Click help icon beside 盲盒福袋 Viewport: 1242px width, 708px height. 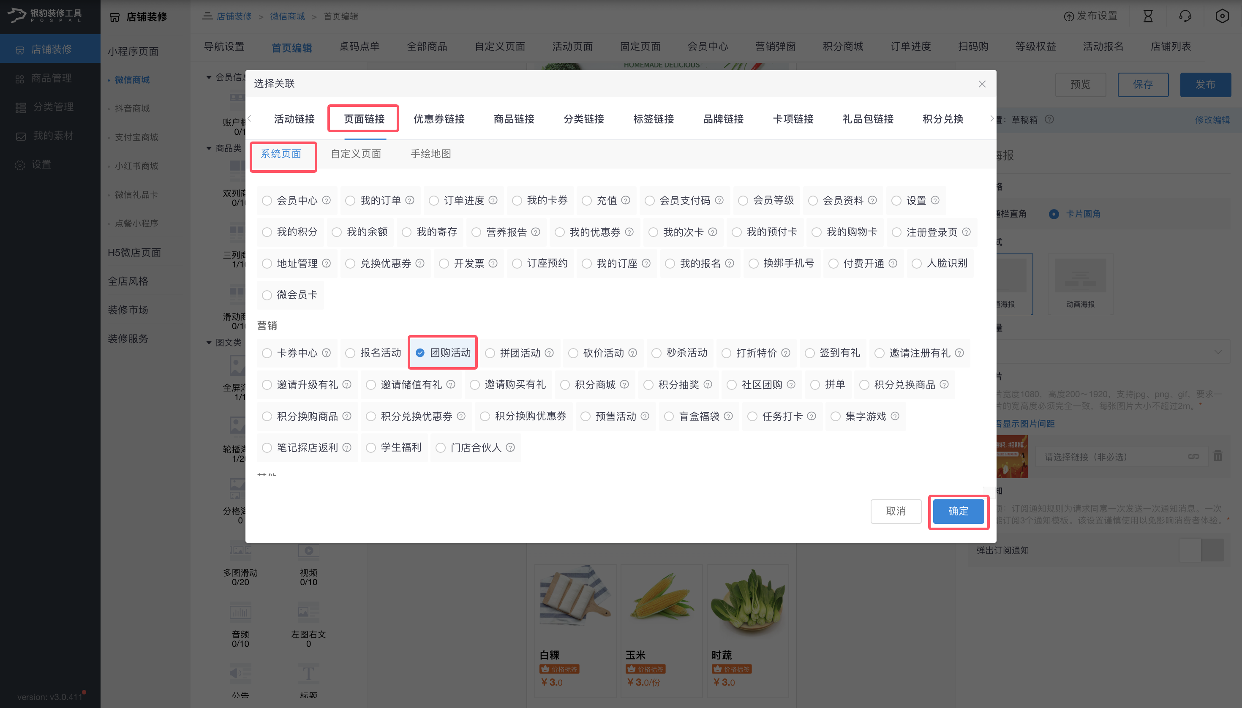click(x=728, y=416)
